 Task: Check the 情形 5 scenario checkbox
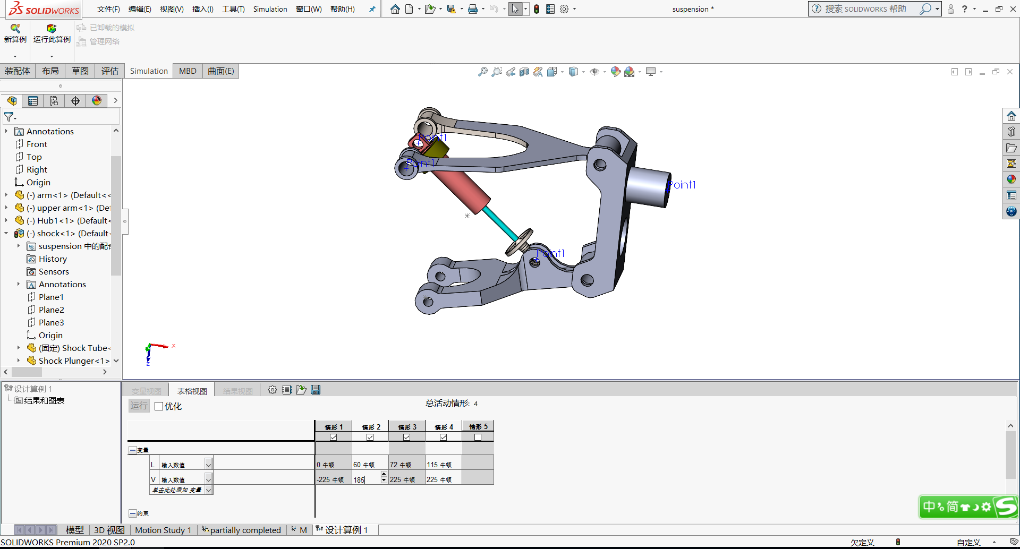(478, 437)
